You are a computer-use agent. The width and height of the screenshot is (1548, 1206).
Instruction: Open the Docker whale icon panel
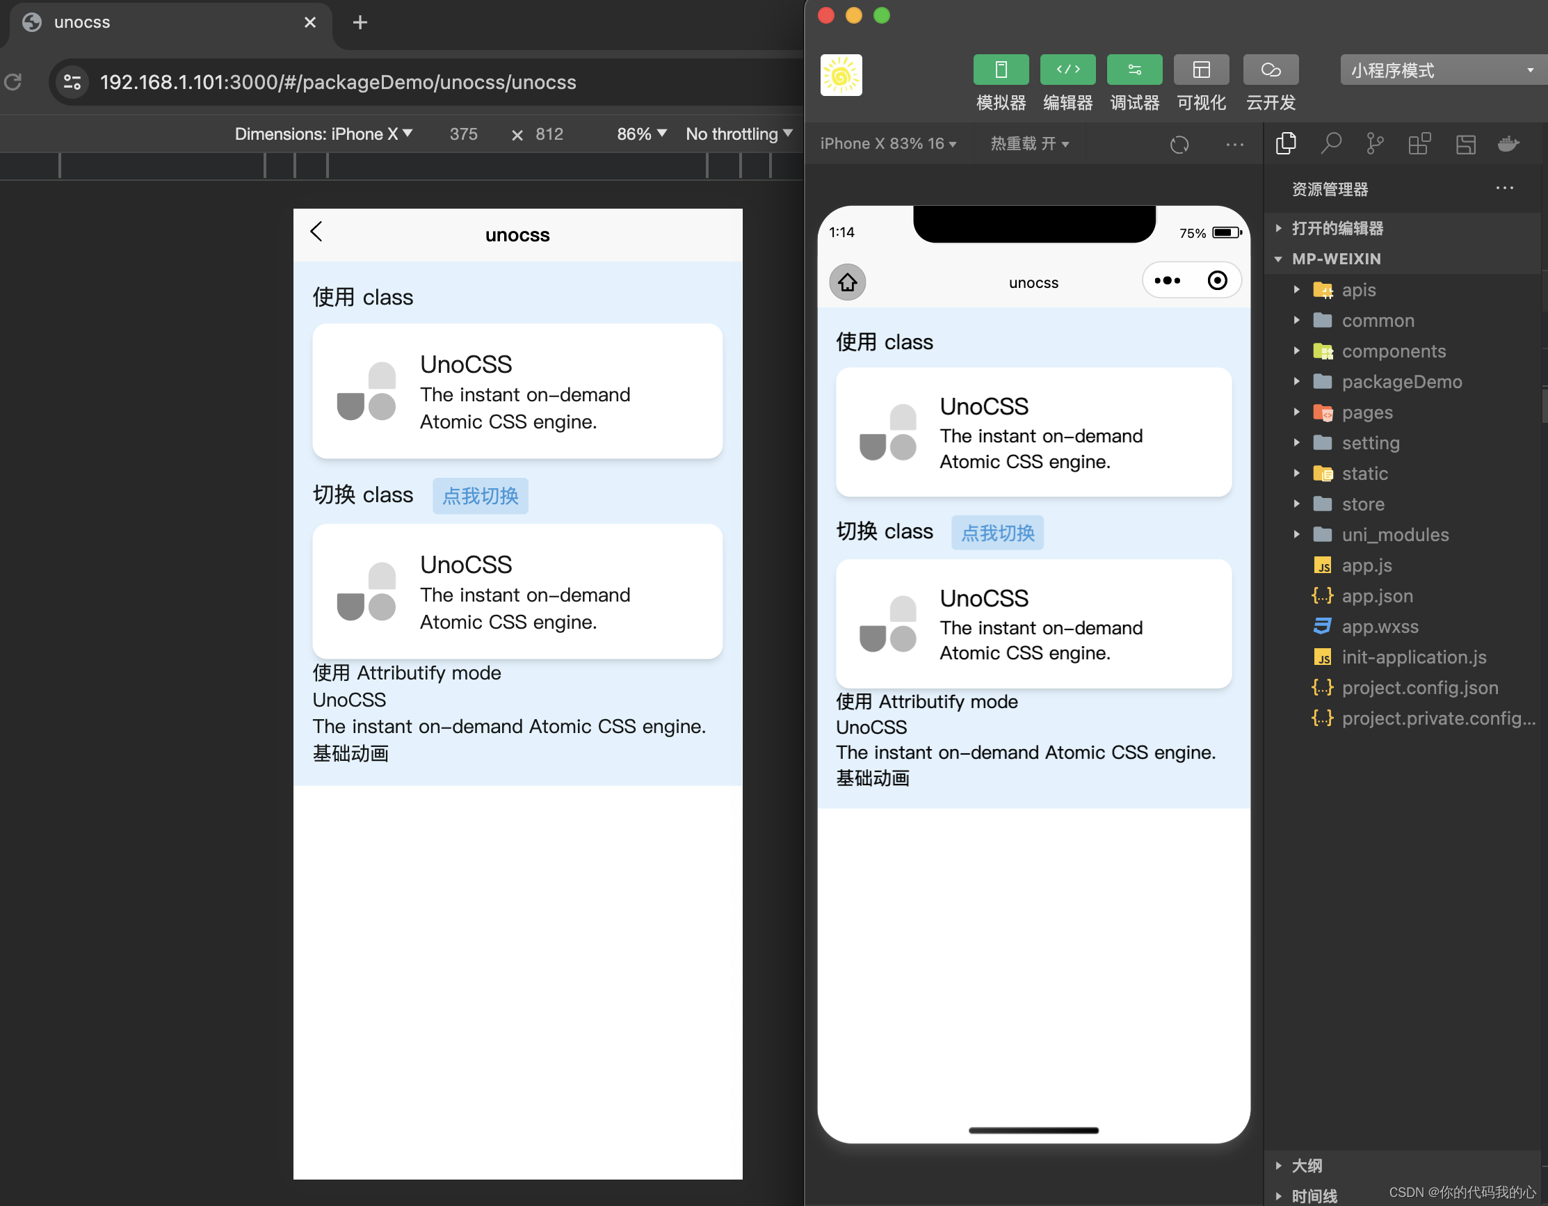pyautogui.click(x=1508, y=144)
